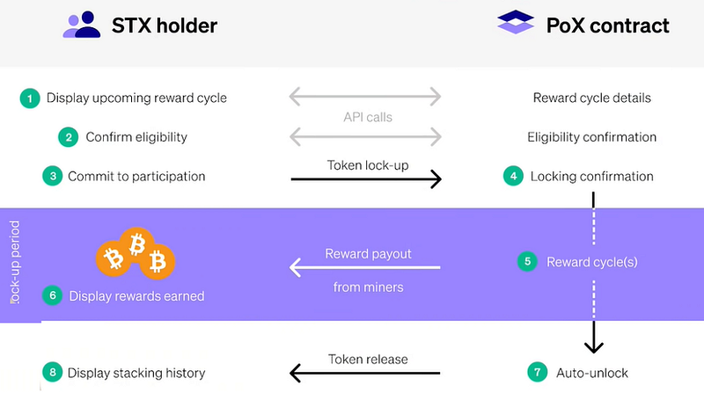This screenshot has height=393, width=704.
Task: Click the green step 5 circle
Action: click(x=527, y=262)
